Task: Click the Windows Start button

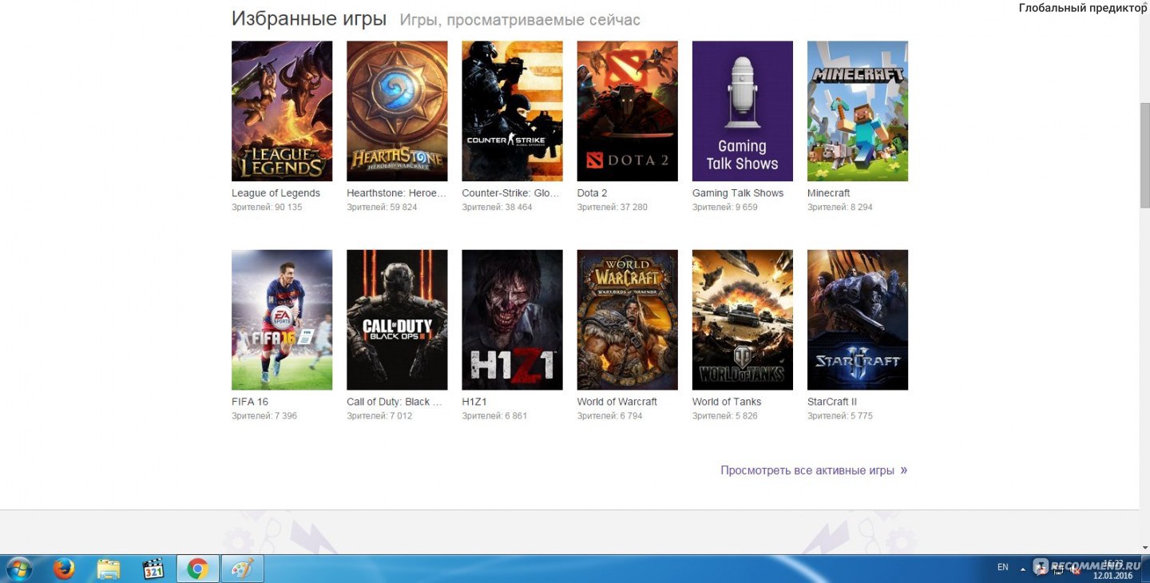Action: [18, 569]
